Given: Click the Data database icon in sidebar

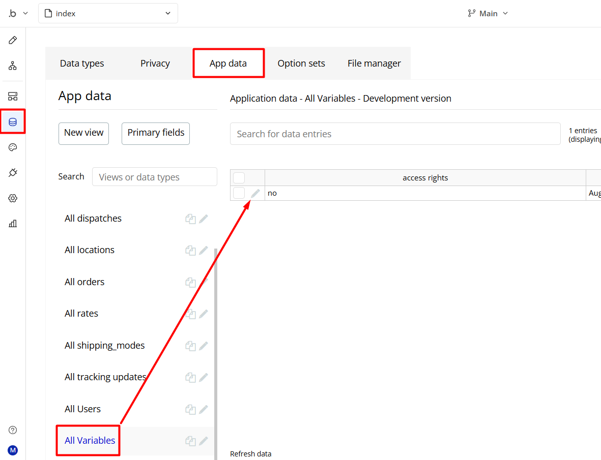Looking at the screenshot, I should 13,122.
